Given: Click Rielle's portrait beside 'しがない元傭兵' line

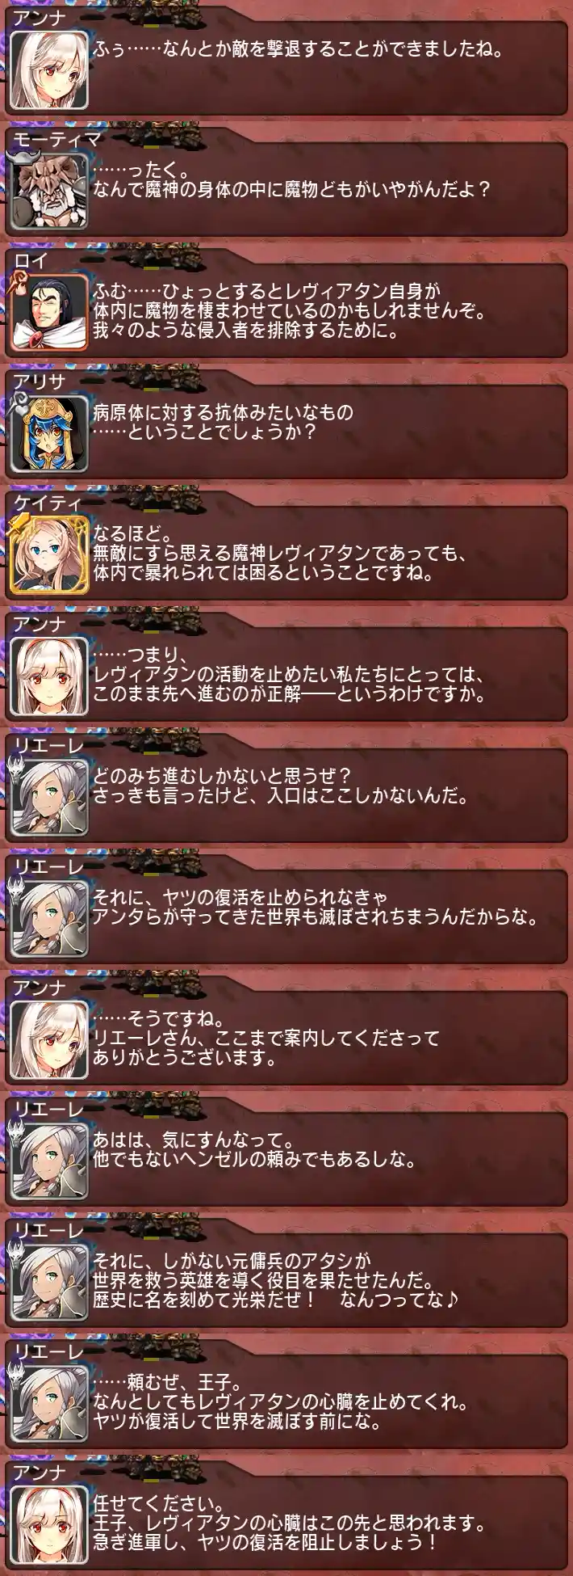Looking at the screenshot, I should (x=48, y=1283).
